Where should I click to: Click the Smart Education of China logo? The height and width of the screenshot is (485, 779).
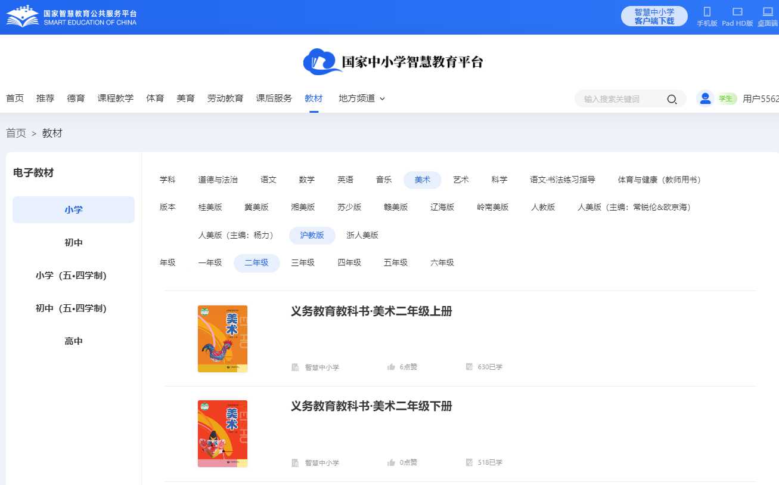click(72, 16)
